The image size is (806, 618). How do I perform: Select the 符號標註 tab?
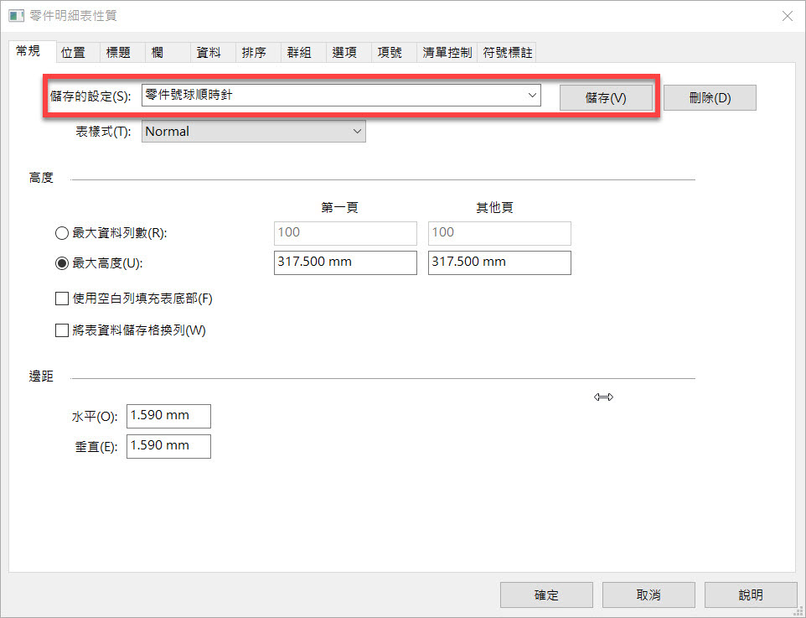(508, 52)
